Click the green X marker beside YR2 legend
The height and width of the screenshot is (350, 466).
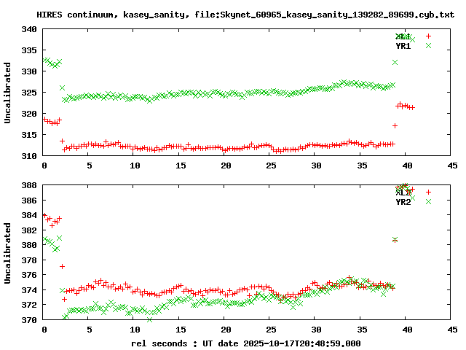(428, 202)
